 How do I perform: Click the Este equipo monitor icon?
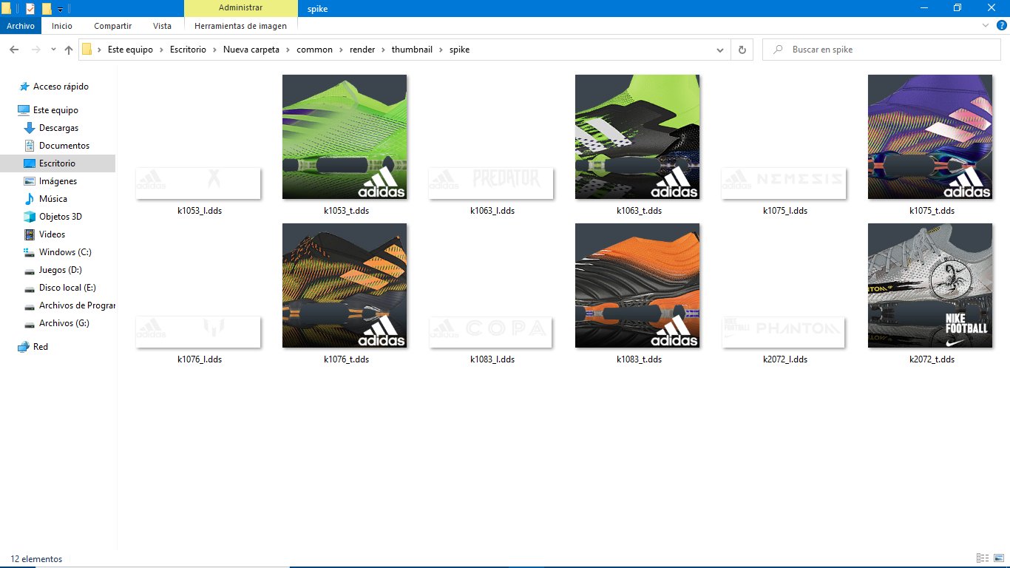pos(24,110)
